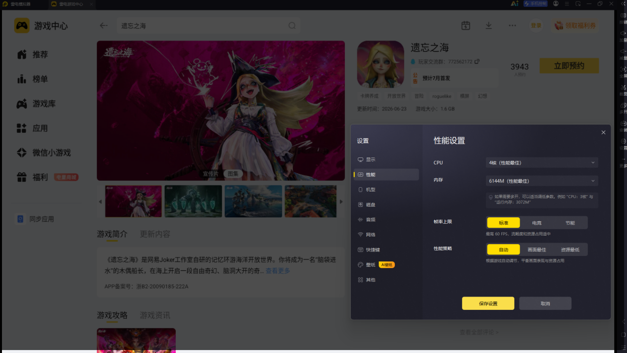Click the 遗忘之海 game app icon
627x353 pixels.
tap(381, 64)
